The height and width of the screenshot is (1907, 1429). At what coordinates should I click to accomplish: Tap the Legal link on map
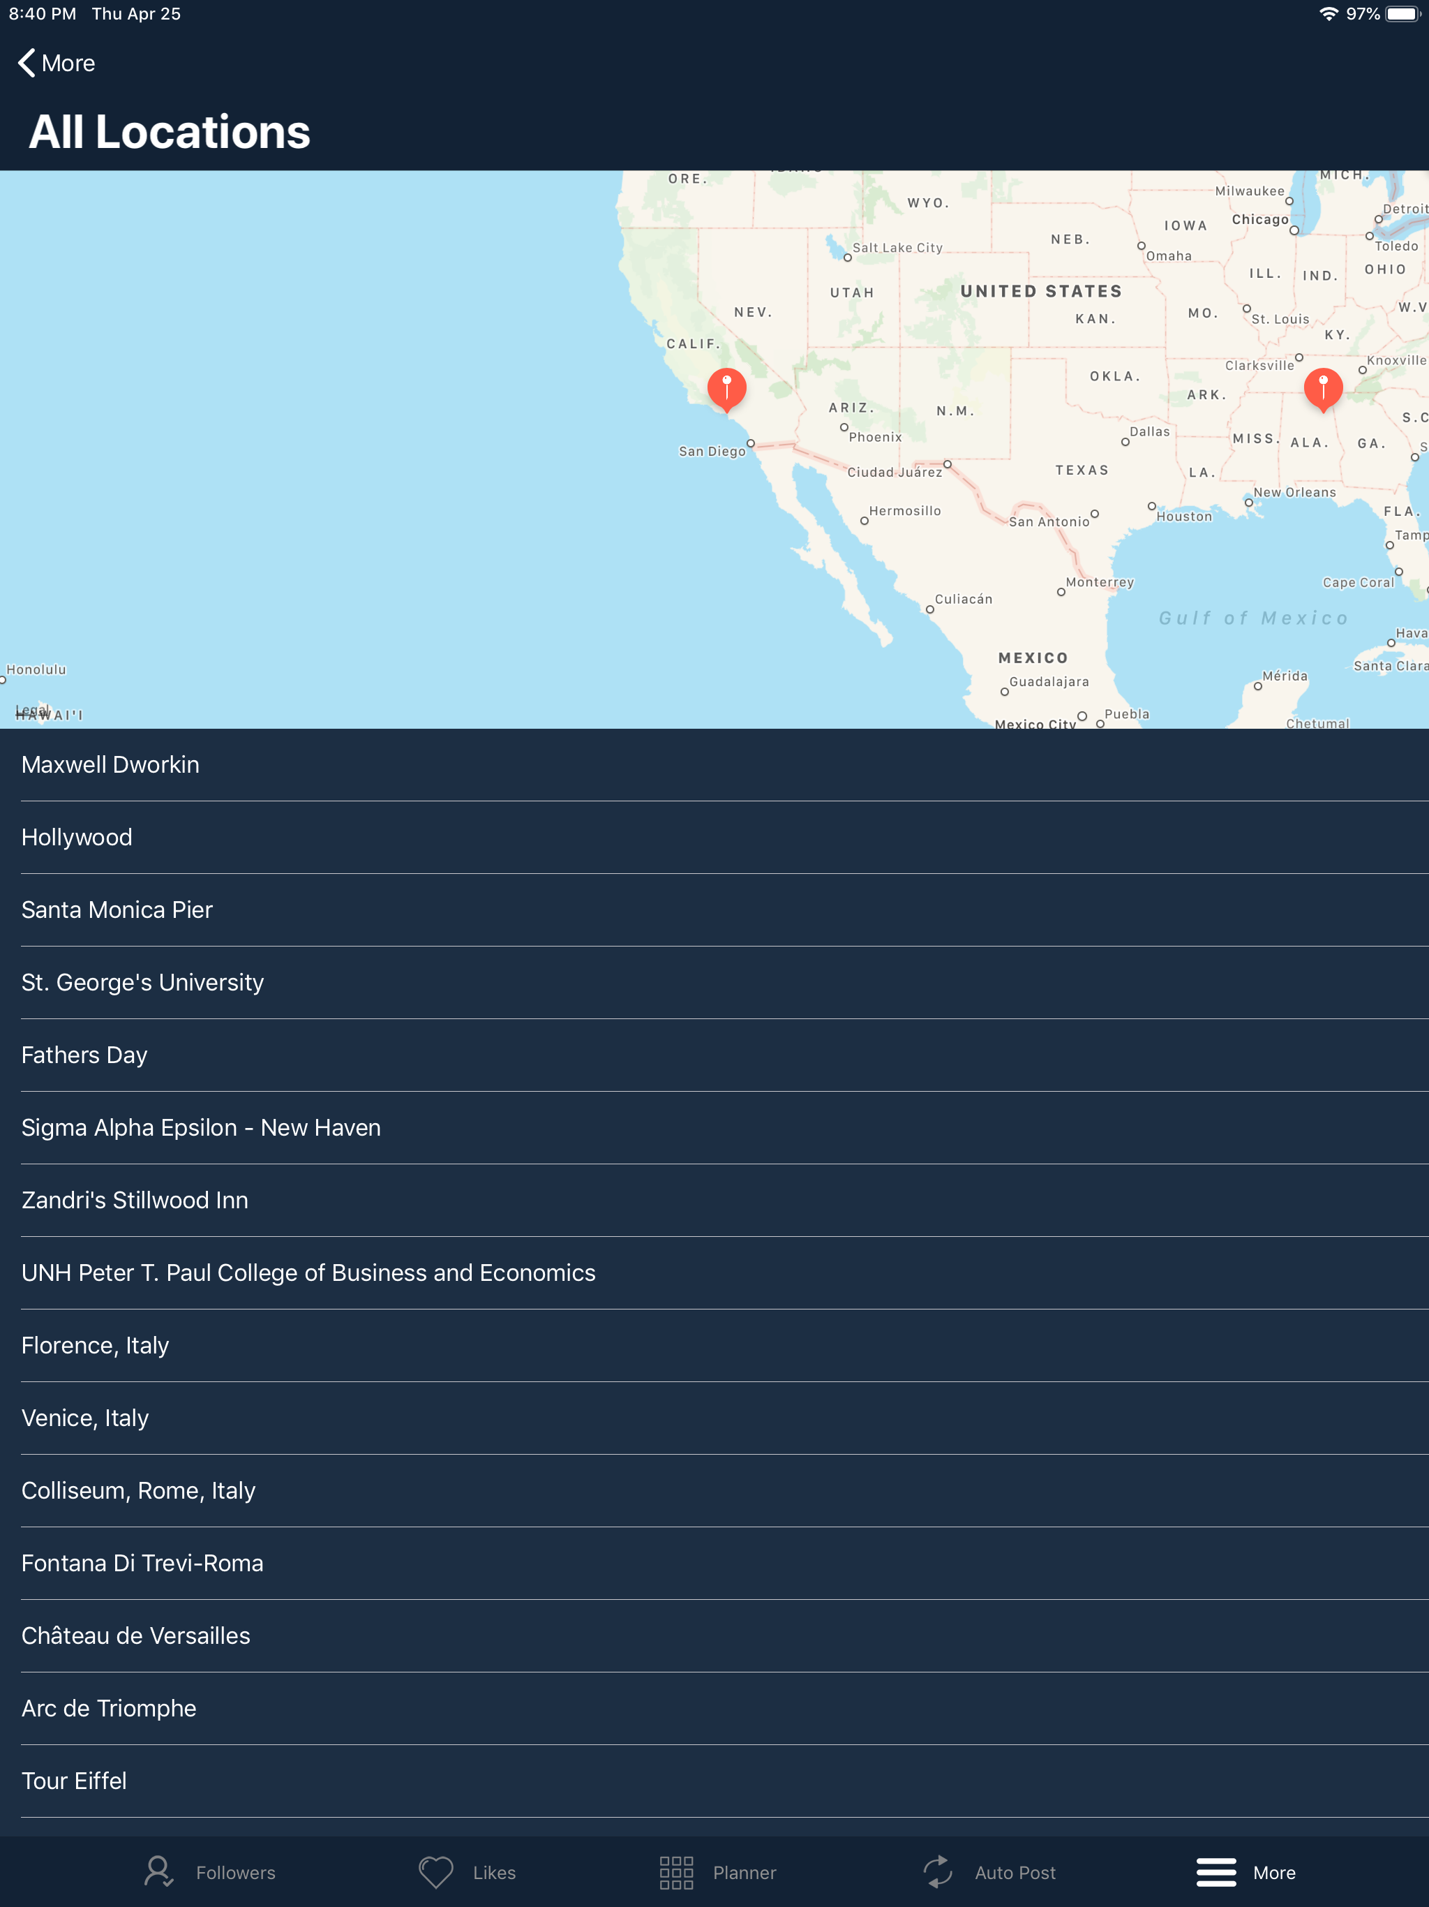click(32, 711)
